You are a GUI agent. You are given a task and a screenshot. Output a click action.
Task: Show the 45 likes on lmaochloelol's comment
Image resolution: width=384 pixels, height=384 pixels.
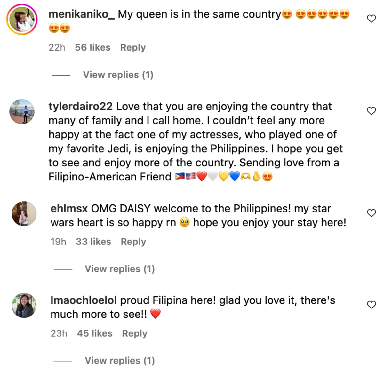95,333
